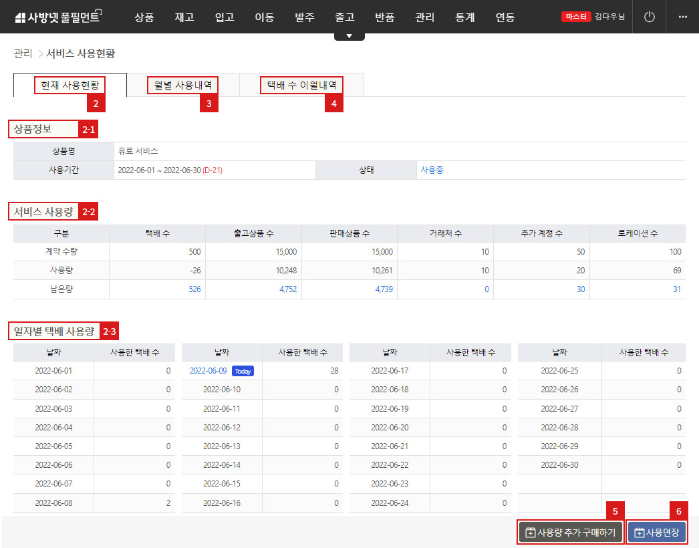The width and height of the screenshot is (699, 548).
Task: Click the 사방넷 풀필먼트 logo
Action: (57, 17)
